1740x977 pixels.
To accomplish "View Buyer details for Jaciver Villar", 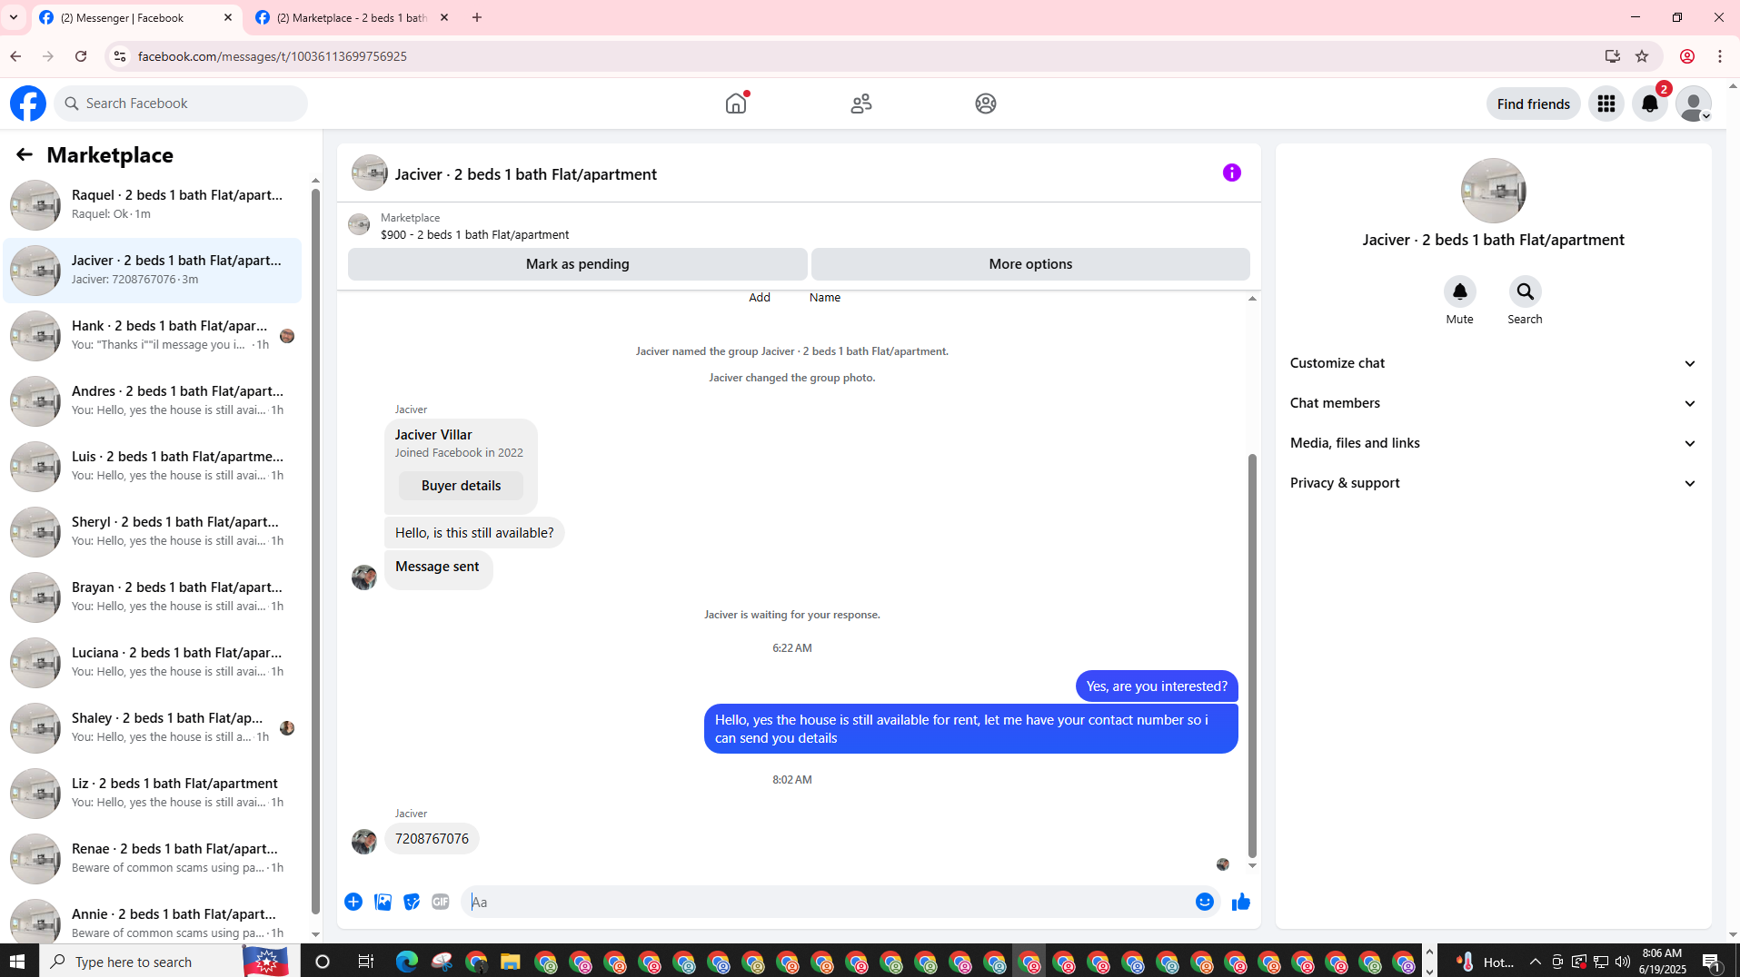I will coord(461,486).
